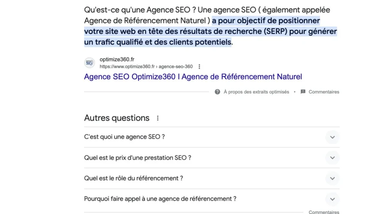The height and width of the screenshot is (214, 386).
Task: Click "À propos des extraits optimisés" link
Action: tap(256, 92)
